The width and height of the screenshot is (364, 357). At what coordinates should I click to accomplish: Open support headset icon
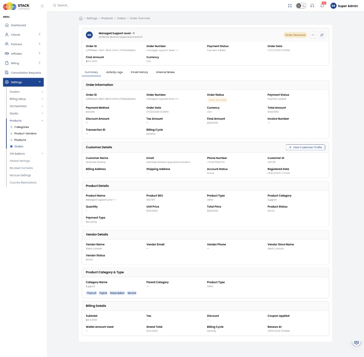pos(312,6)
